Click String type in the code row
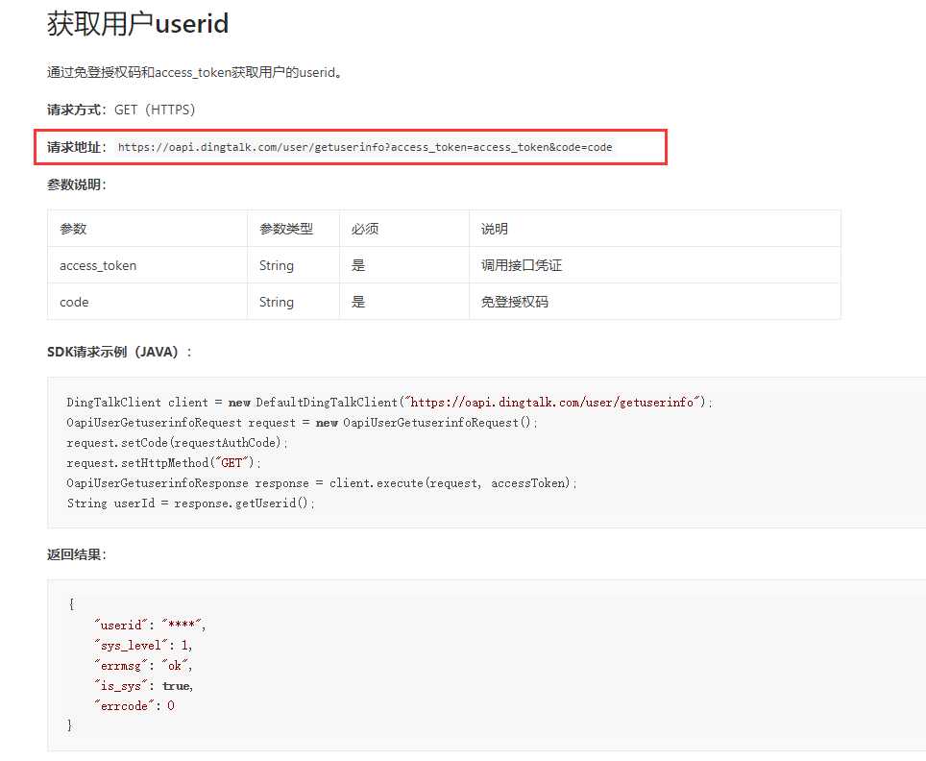This screenshot has width=926, height=761. click(x=277, y=302)
